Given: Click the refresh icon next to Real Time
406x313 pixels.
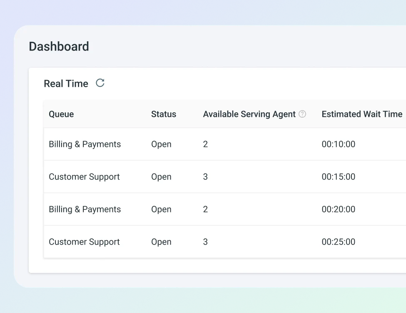Looking at the screenshot, I should (100, 83).
